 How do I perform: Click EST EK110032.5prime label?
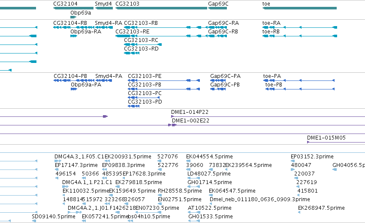point(86,191)
